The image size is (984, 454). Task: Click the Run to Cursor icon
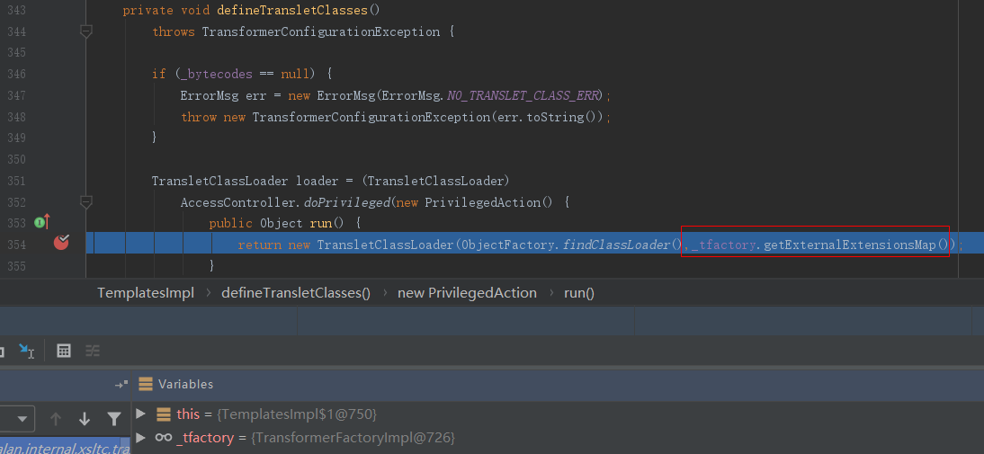click(x=26, y=351)
